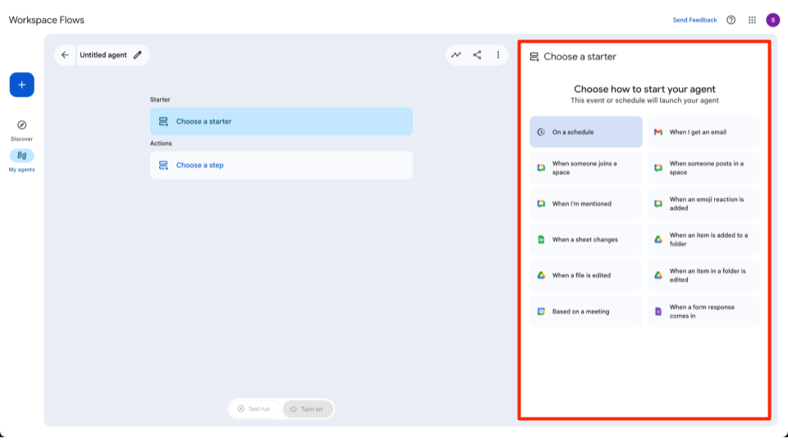Open the help question mark icon
Image resolution: width=788 pixels, height=443 pixels.
[x=731, y=20]
